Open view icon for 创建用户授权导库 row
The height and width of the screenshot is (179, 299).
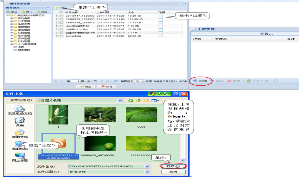pos(161,33)
